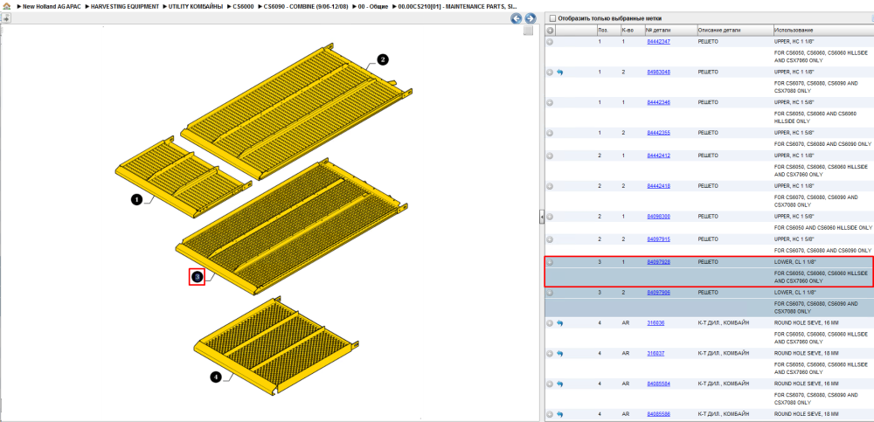
Task: Add part 84442418 using its plus icon
Action: [550, 185]
